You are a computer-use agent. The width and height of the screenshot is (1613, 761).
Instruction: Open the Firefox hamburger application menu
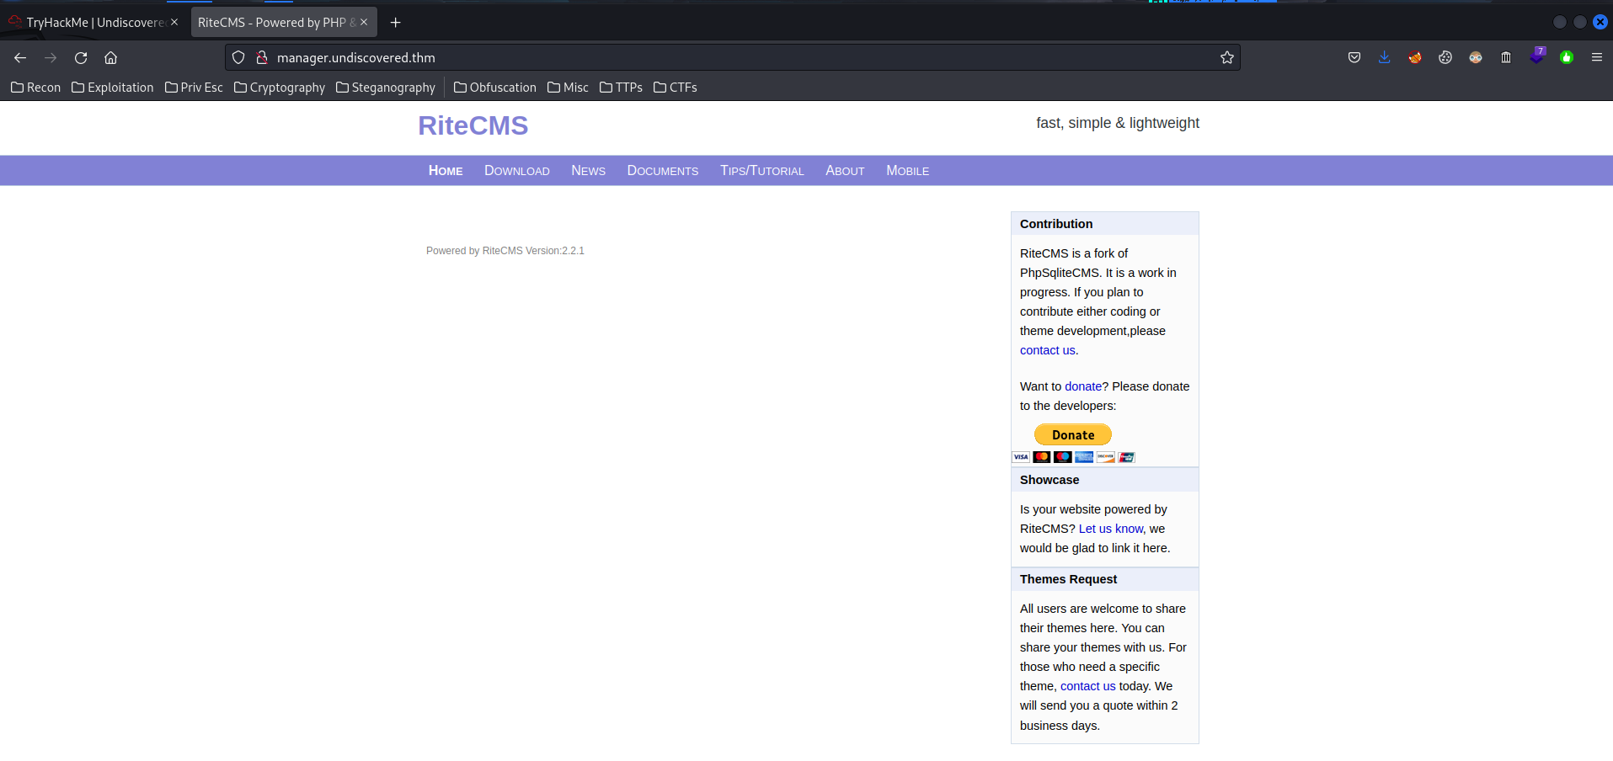point(1597,57)
